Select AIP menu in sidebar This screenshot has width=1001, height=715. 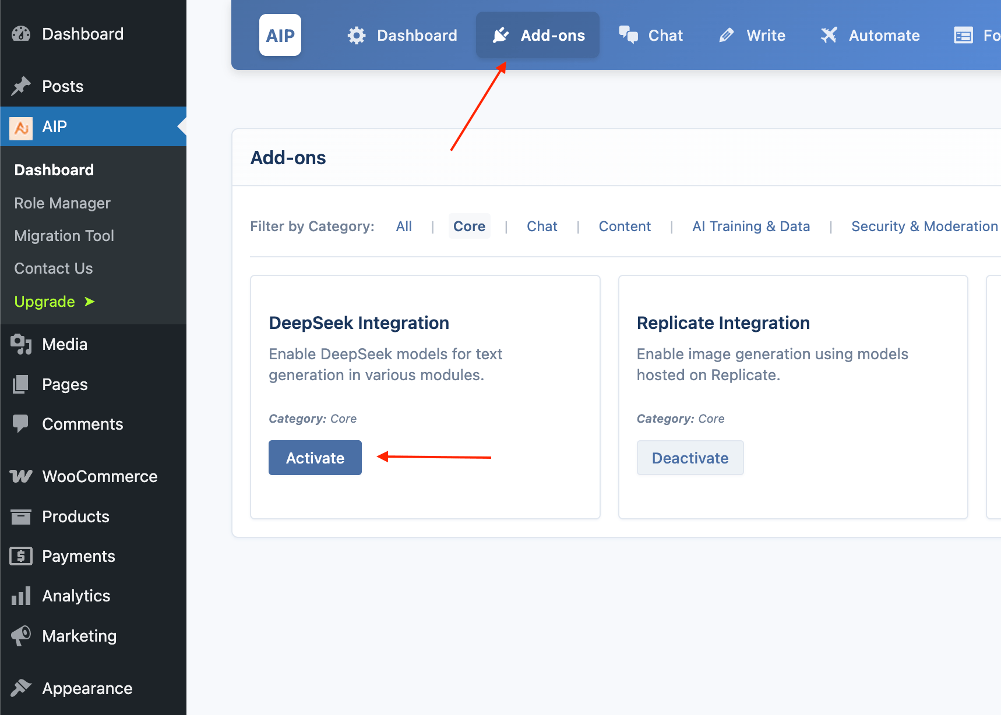(93, 126)
